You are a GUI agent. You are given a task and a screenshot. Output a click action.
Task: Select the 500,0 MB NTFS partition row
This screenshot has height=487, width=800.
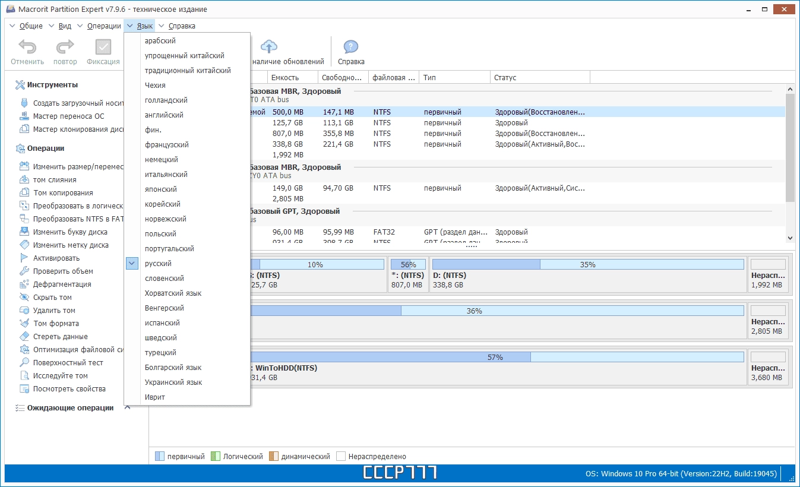coord(517,112)
